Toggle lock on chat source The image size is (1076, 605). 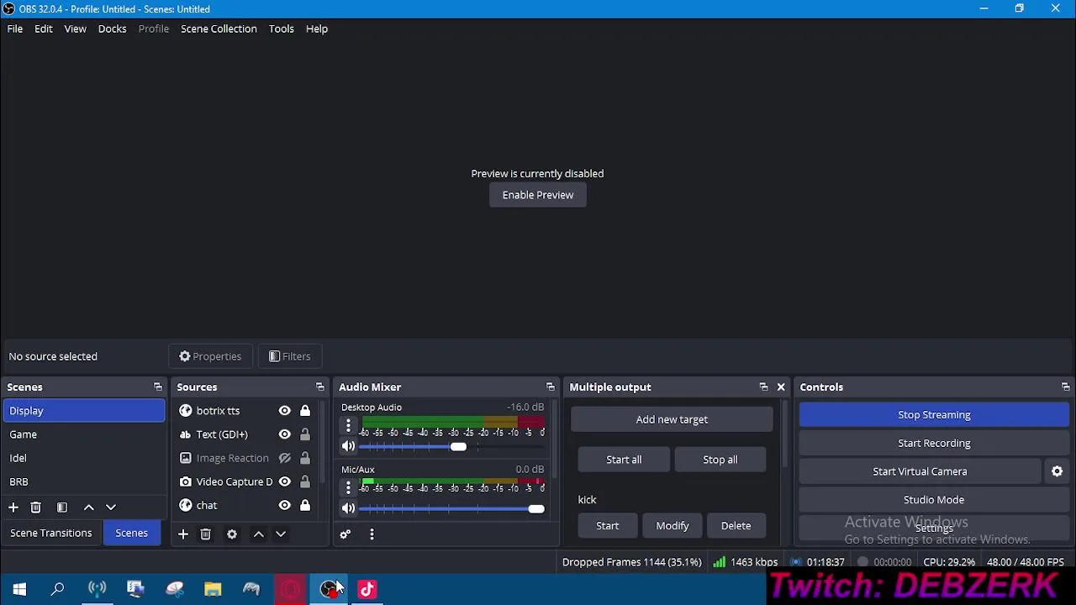click(305, 505)
